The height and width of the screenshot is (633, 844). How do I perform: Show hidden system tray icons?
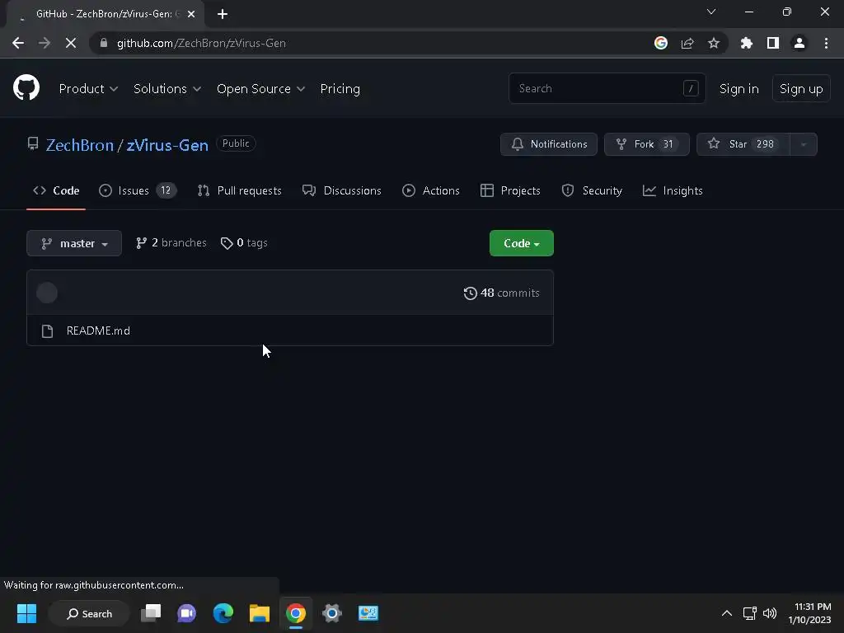click(727, 613)
